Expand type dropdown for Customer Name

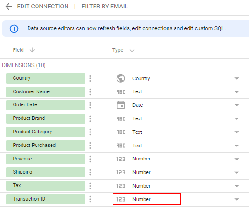point(237,92)
